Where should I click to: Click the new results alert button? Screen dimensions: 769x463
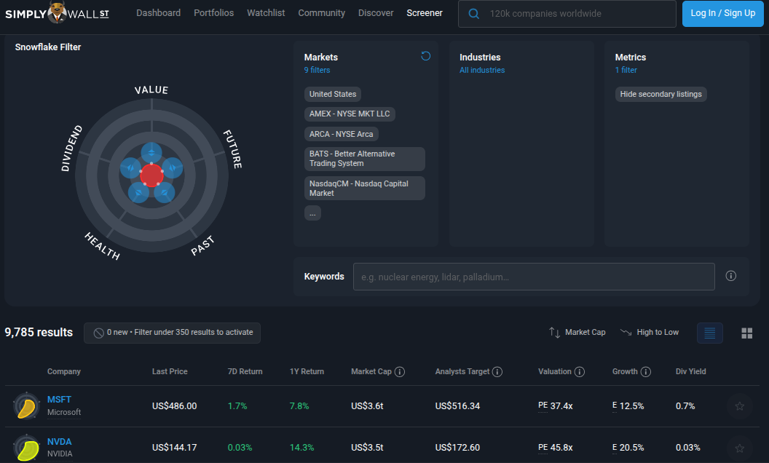point(172,333)
